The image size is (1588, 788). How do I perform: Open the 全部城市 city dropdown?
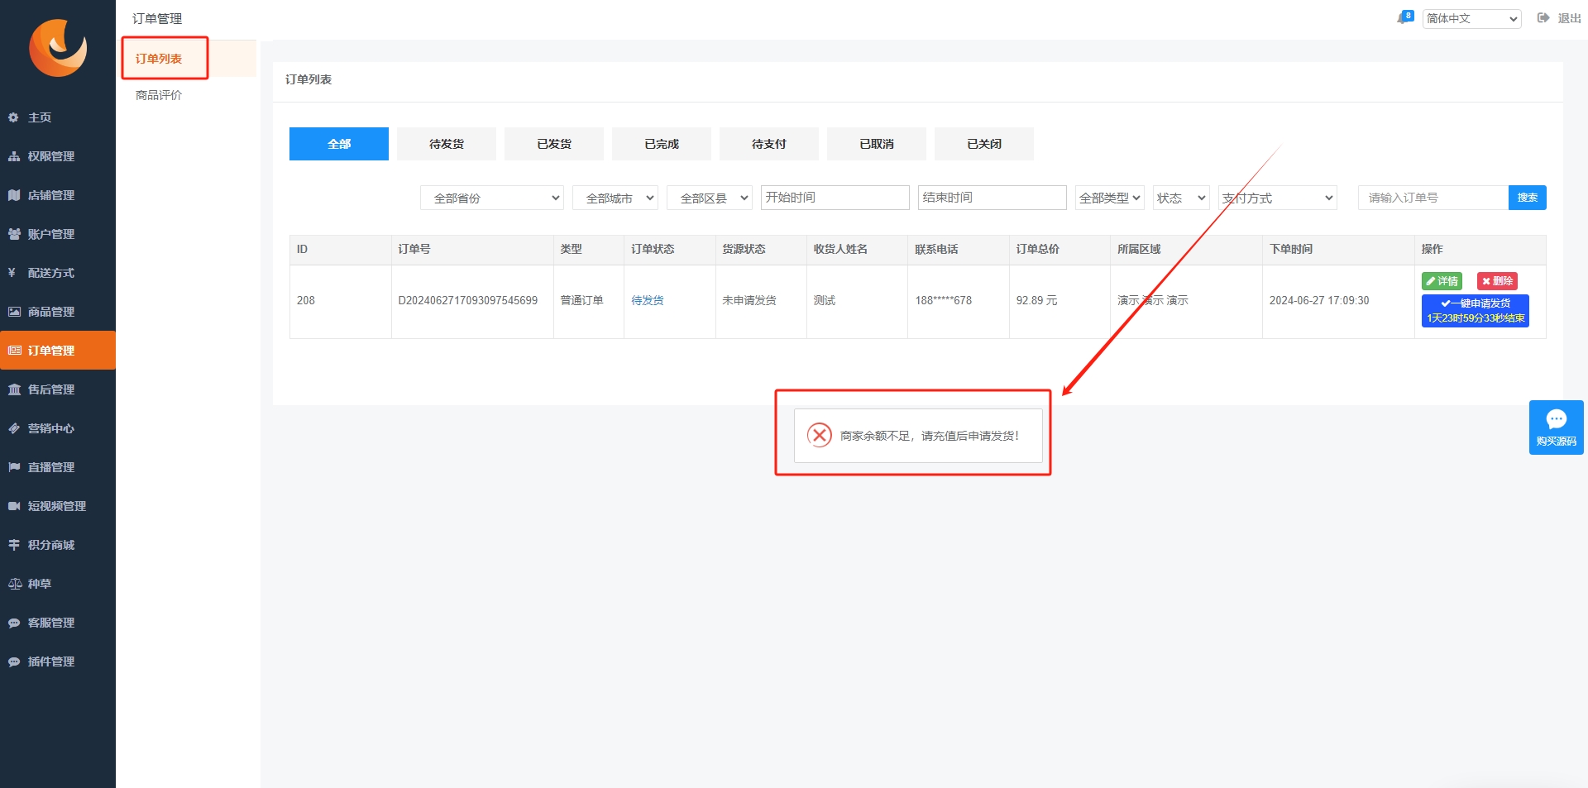coord(615,198)
